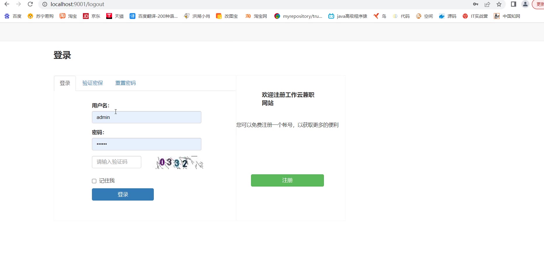544x274 pixels.
Task: Click the 用户名: label
Action: (x=101, y=106)
